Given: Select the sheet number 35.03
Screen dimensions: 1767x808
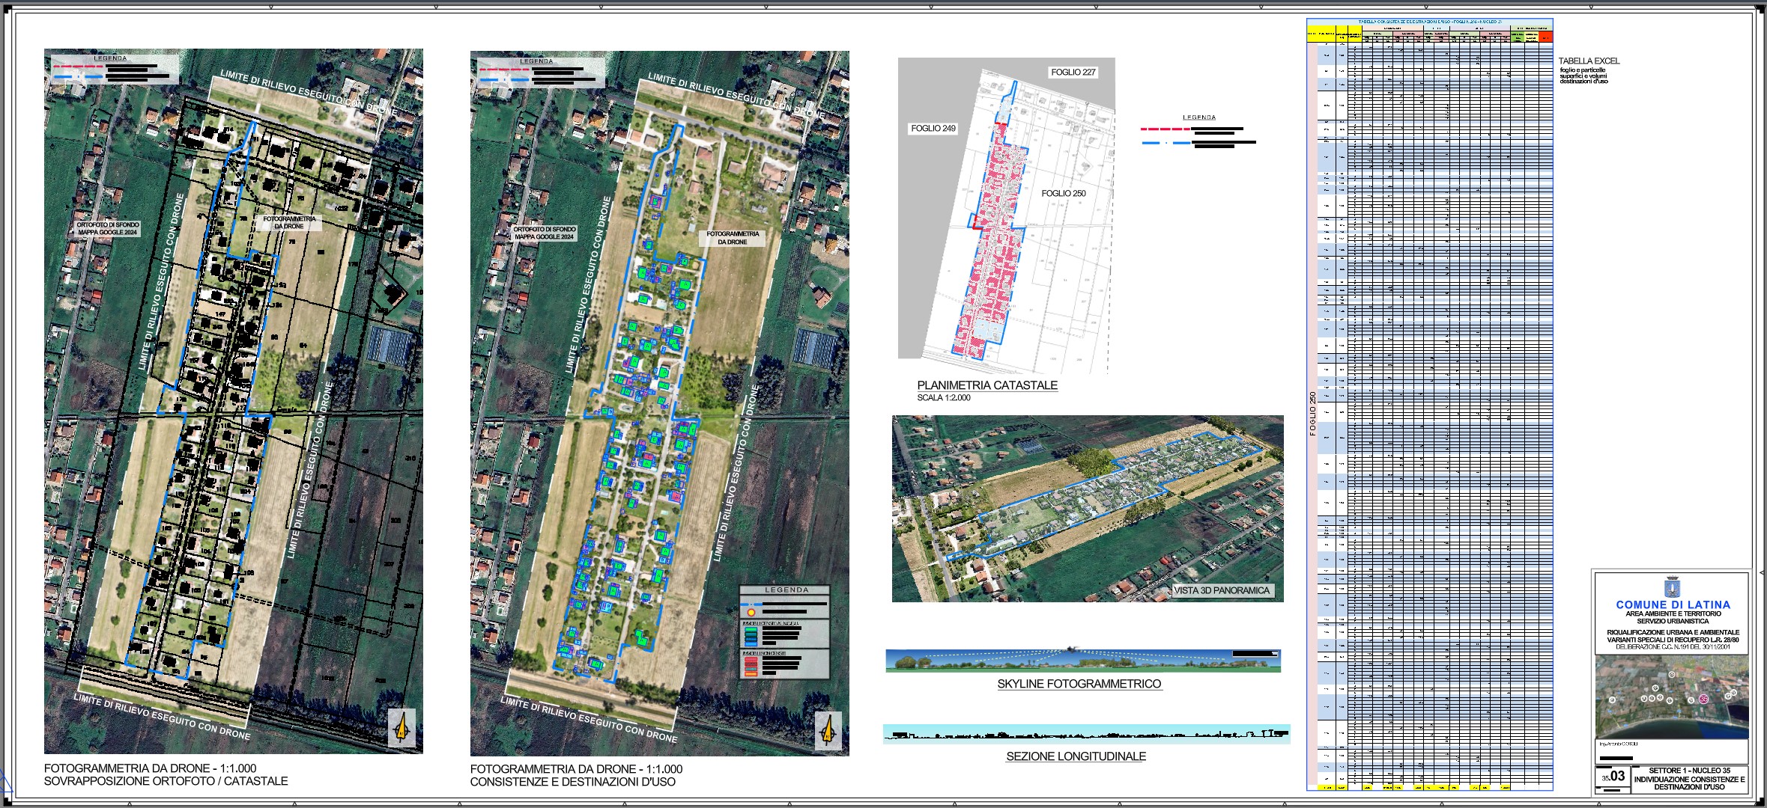Looking at the screenshot, I should click(x=1613, y=777).
